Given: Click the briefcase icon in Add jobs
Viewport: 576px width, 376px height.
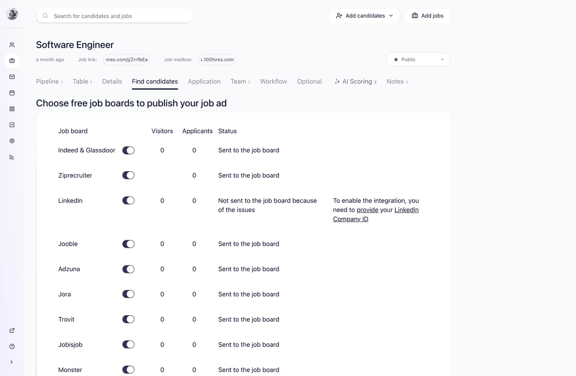Looking at the screenshot, I should coord(415,15).
